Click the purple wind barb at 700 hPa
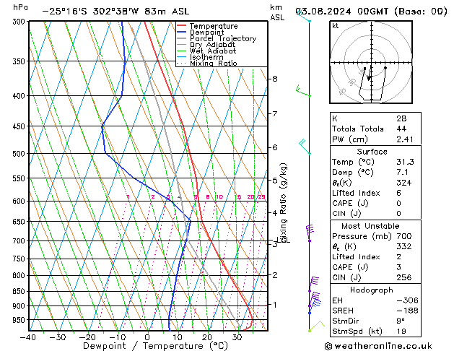The image size is (454, 351). point(310,233)
